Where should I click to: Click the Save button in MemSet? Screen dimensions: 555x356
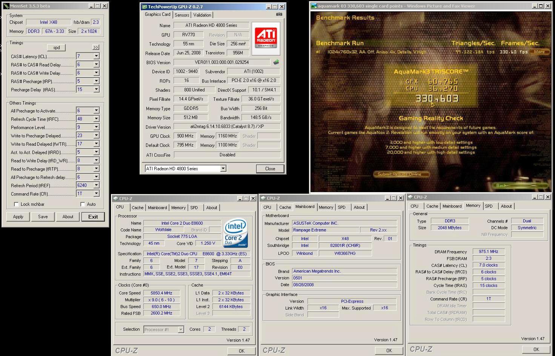point(43,217)
